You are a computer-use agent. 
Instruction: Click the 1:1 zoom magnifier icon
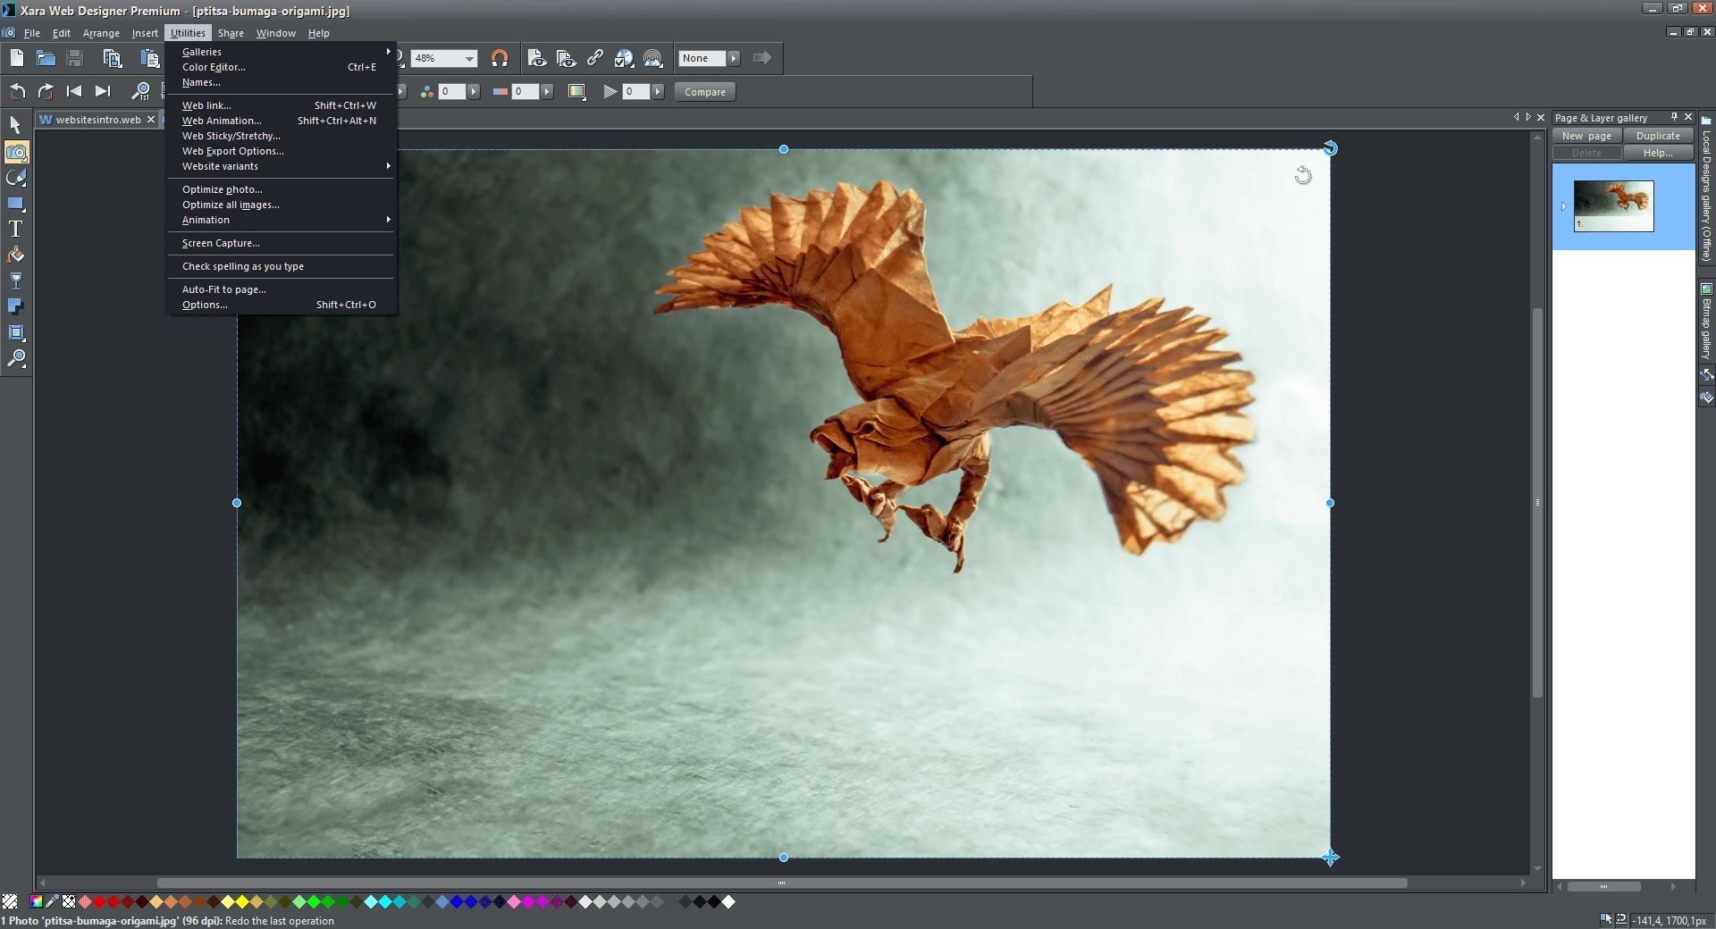click(140, 91)
